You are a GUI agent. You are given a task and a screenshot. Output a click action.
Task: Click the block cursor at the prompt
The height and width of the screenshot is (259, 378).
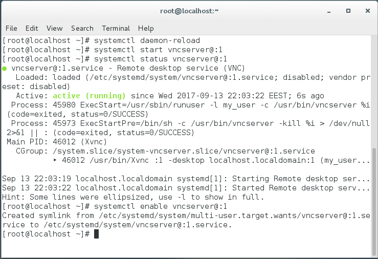96,233
